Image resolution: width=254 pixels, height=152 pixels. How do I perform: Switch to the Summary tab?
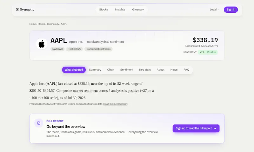[x=95, y=70]
